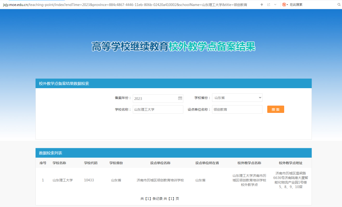Click the 山东理工大学 cell in row 1
The width and height of the screenshot is (342, 207).
[x=63, y=180]
